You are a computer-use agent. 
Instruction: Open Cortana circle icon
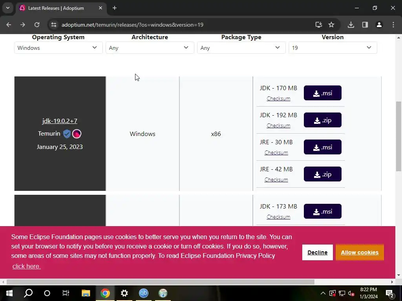click(47, 293)
